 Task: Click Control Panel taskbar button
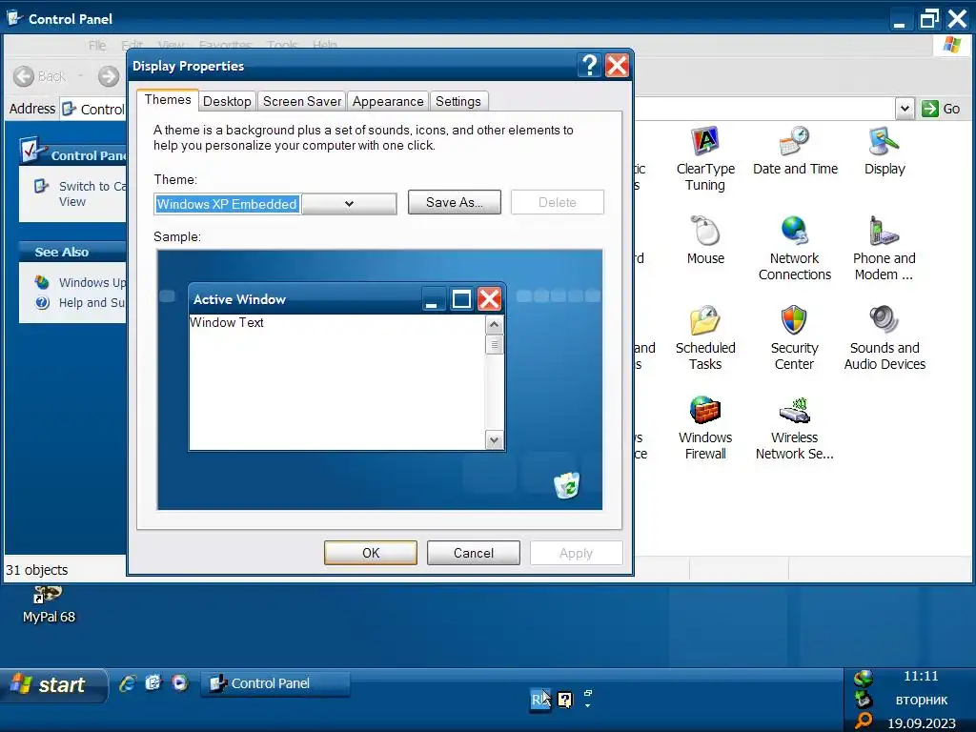click(x=275, y=683)
